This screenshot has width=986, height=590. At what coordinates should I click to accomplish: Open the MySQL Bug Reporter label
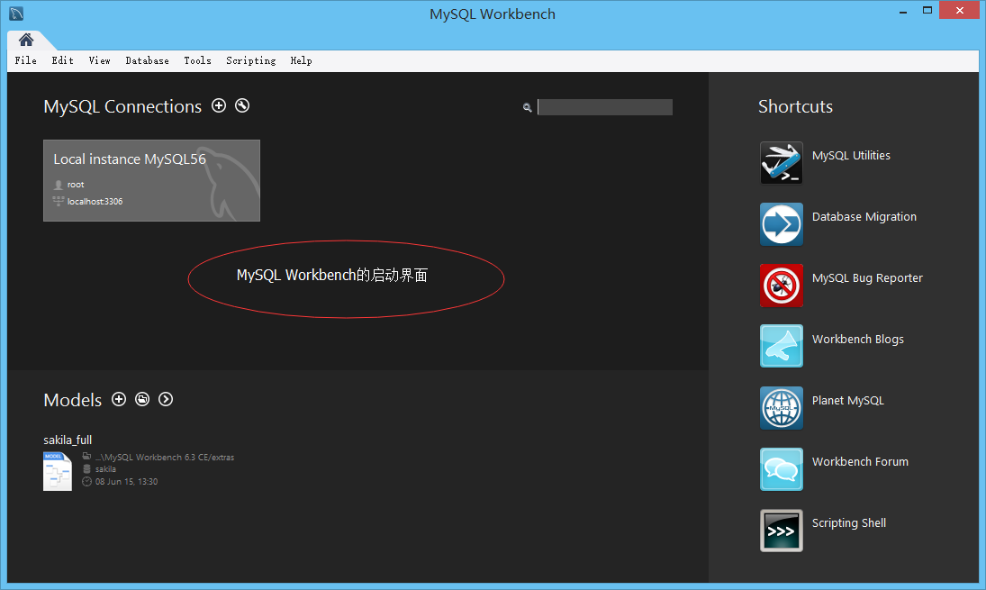click(x=867, y=278)
